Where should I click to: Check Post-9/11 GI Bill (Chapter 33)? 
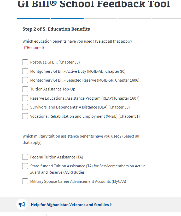click(x=25, y=62)
